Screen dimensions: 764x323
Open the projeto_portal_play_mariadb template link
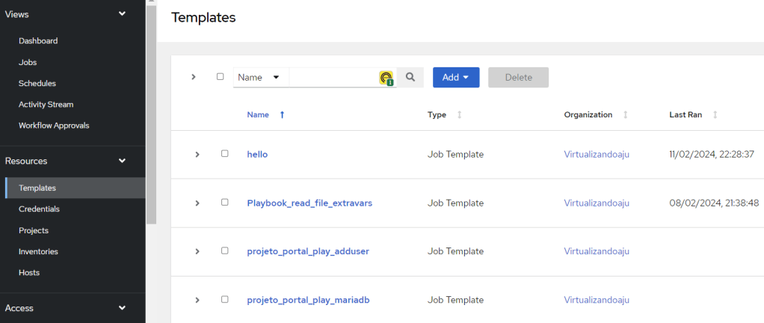[x=308, y=300]
